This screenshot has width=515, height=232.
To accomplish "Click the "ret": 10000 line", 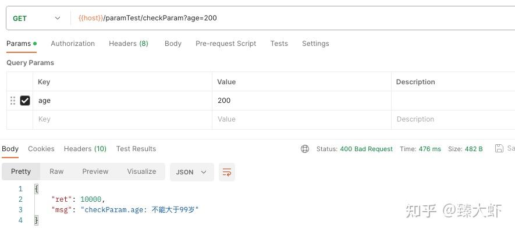I will click(78, 199).
